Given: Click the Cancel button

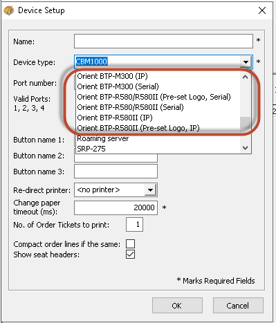Looking at the screenshot, I should (x=238, y=306).
